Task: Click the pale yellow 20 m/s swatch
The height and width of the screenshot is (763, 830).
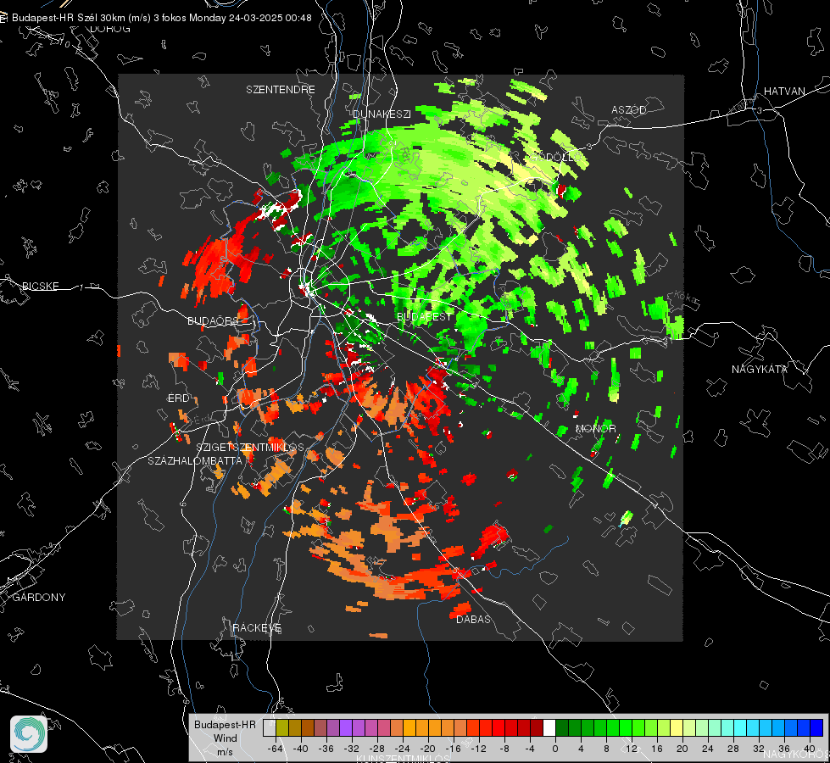Action: 677,728
